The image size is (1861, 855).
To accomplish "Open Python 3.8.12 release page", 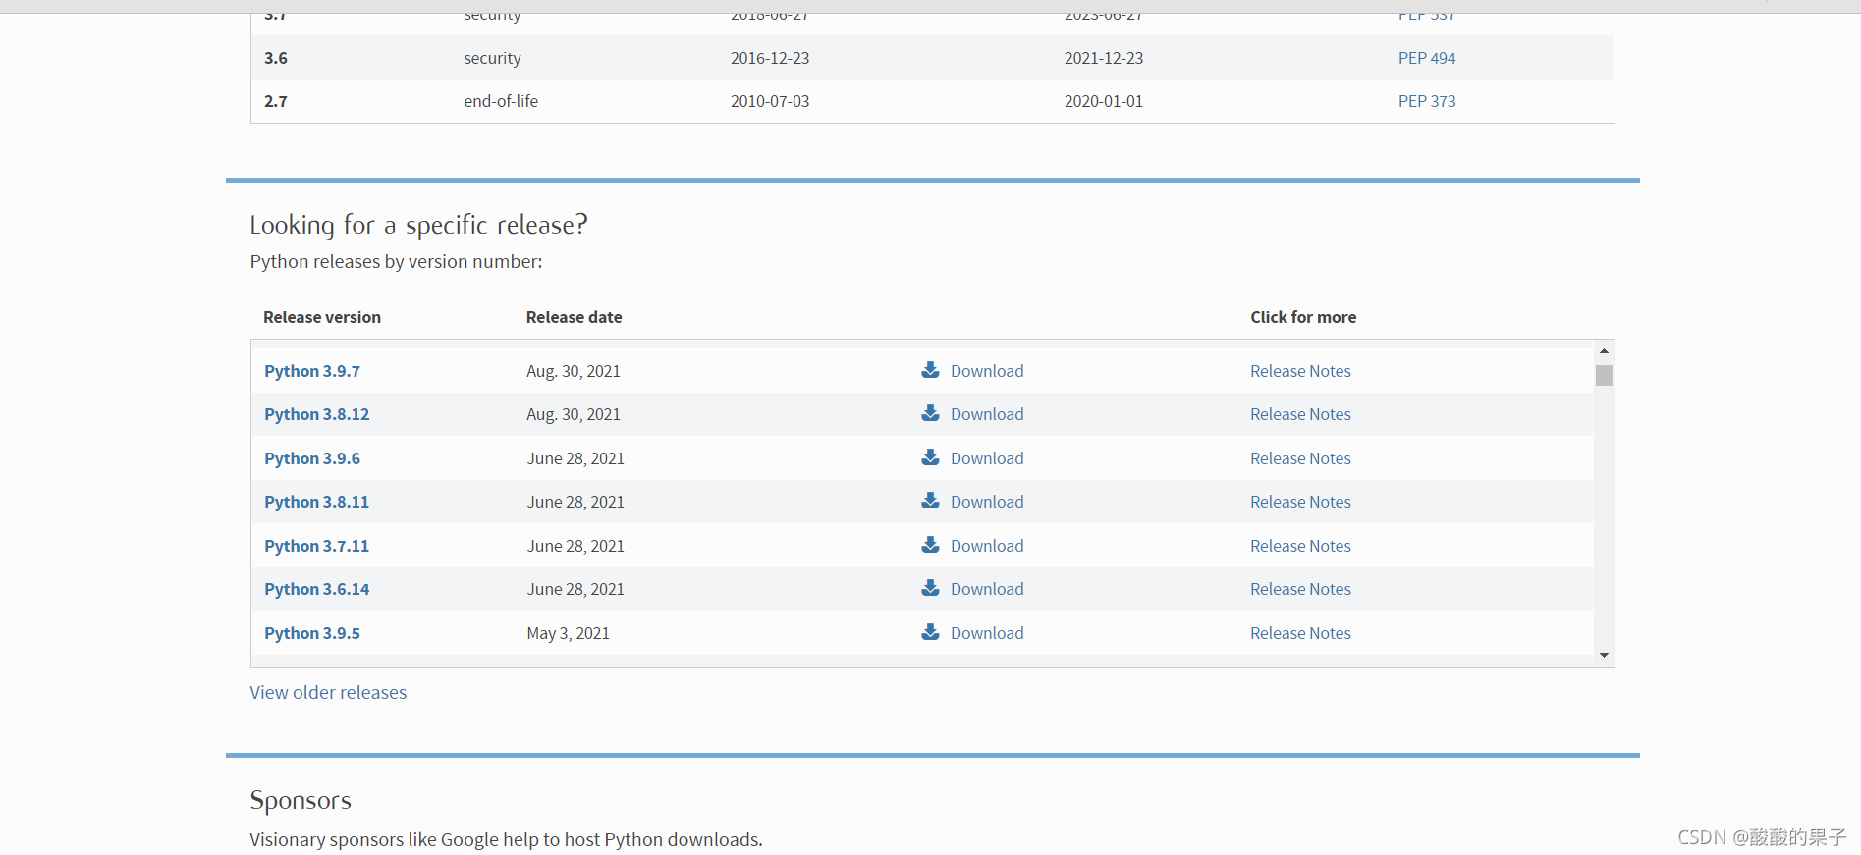I will (x=317, y=414).
